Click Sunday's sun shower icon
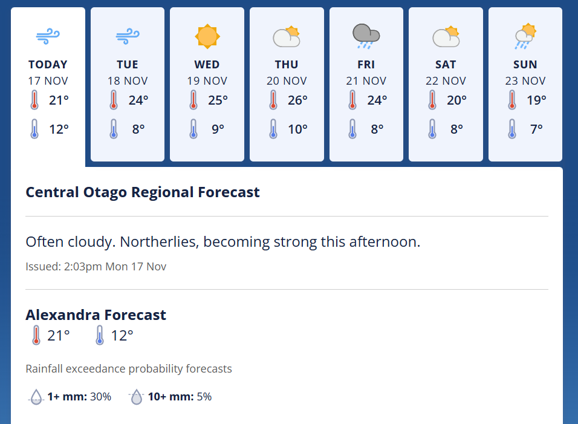This screenshot has height=424, width=578. point(525,36)
